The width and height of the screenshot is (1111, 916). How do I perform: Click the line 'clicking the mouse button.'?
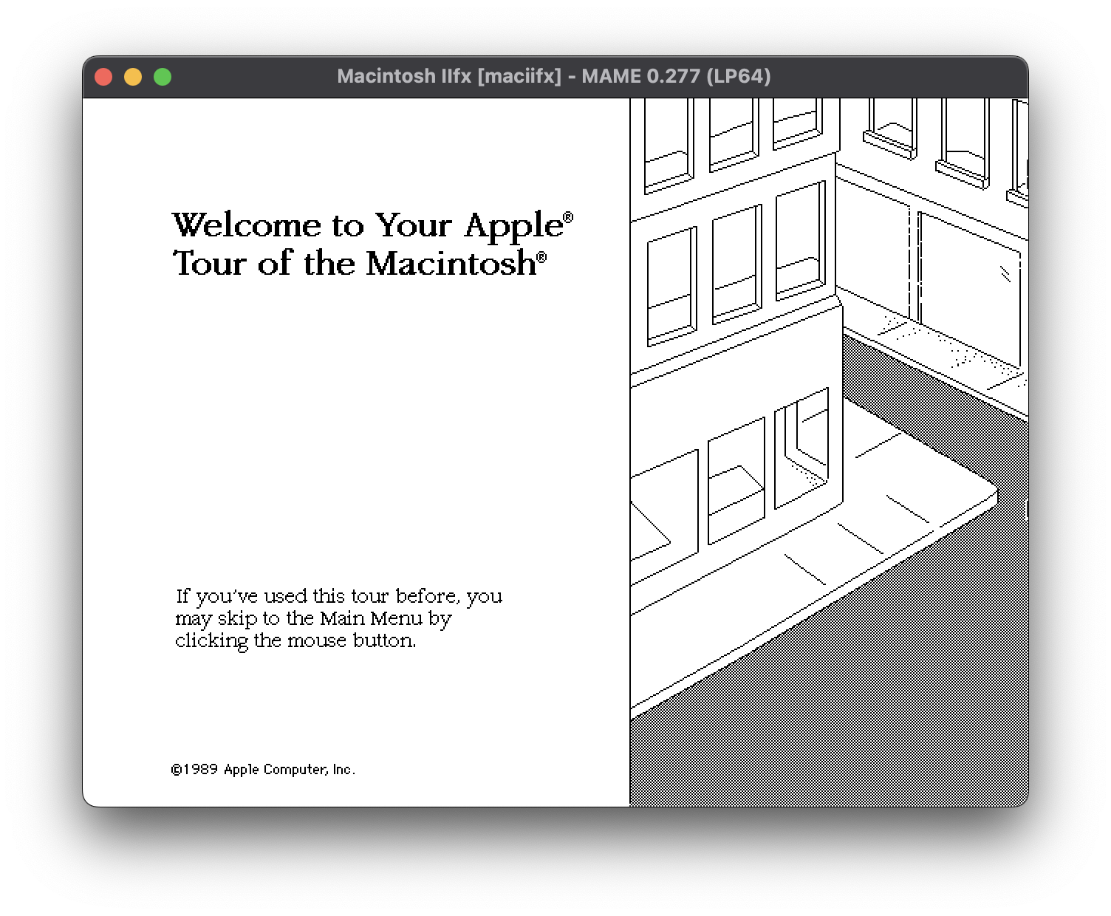[295, 640]
